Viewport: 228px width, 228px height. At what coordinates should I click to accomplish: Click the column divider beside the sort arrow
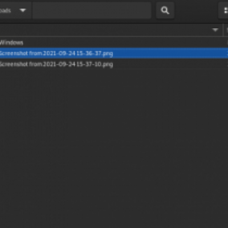click(223, 30)
